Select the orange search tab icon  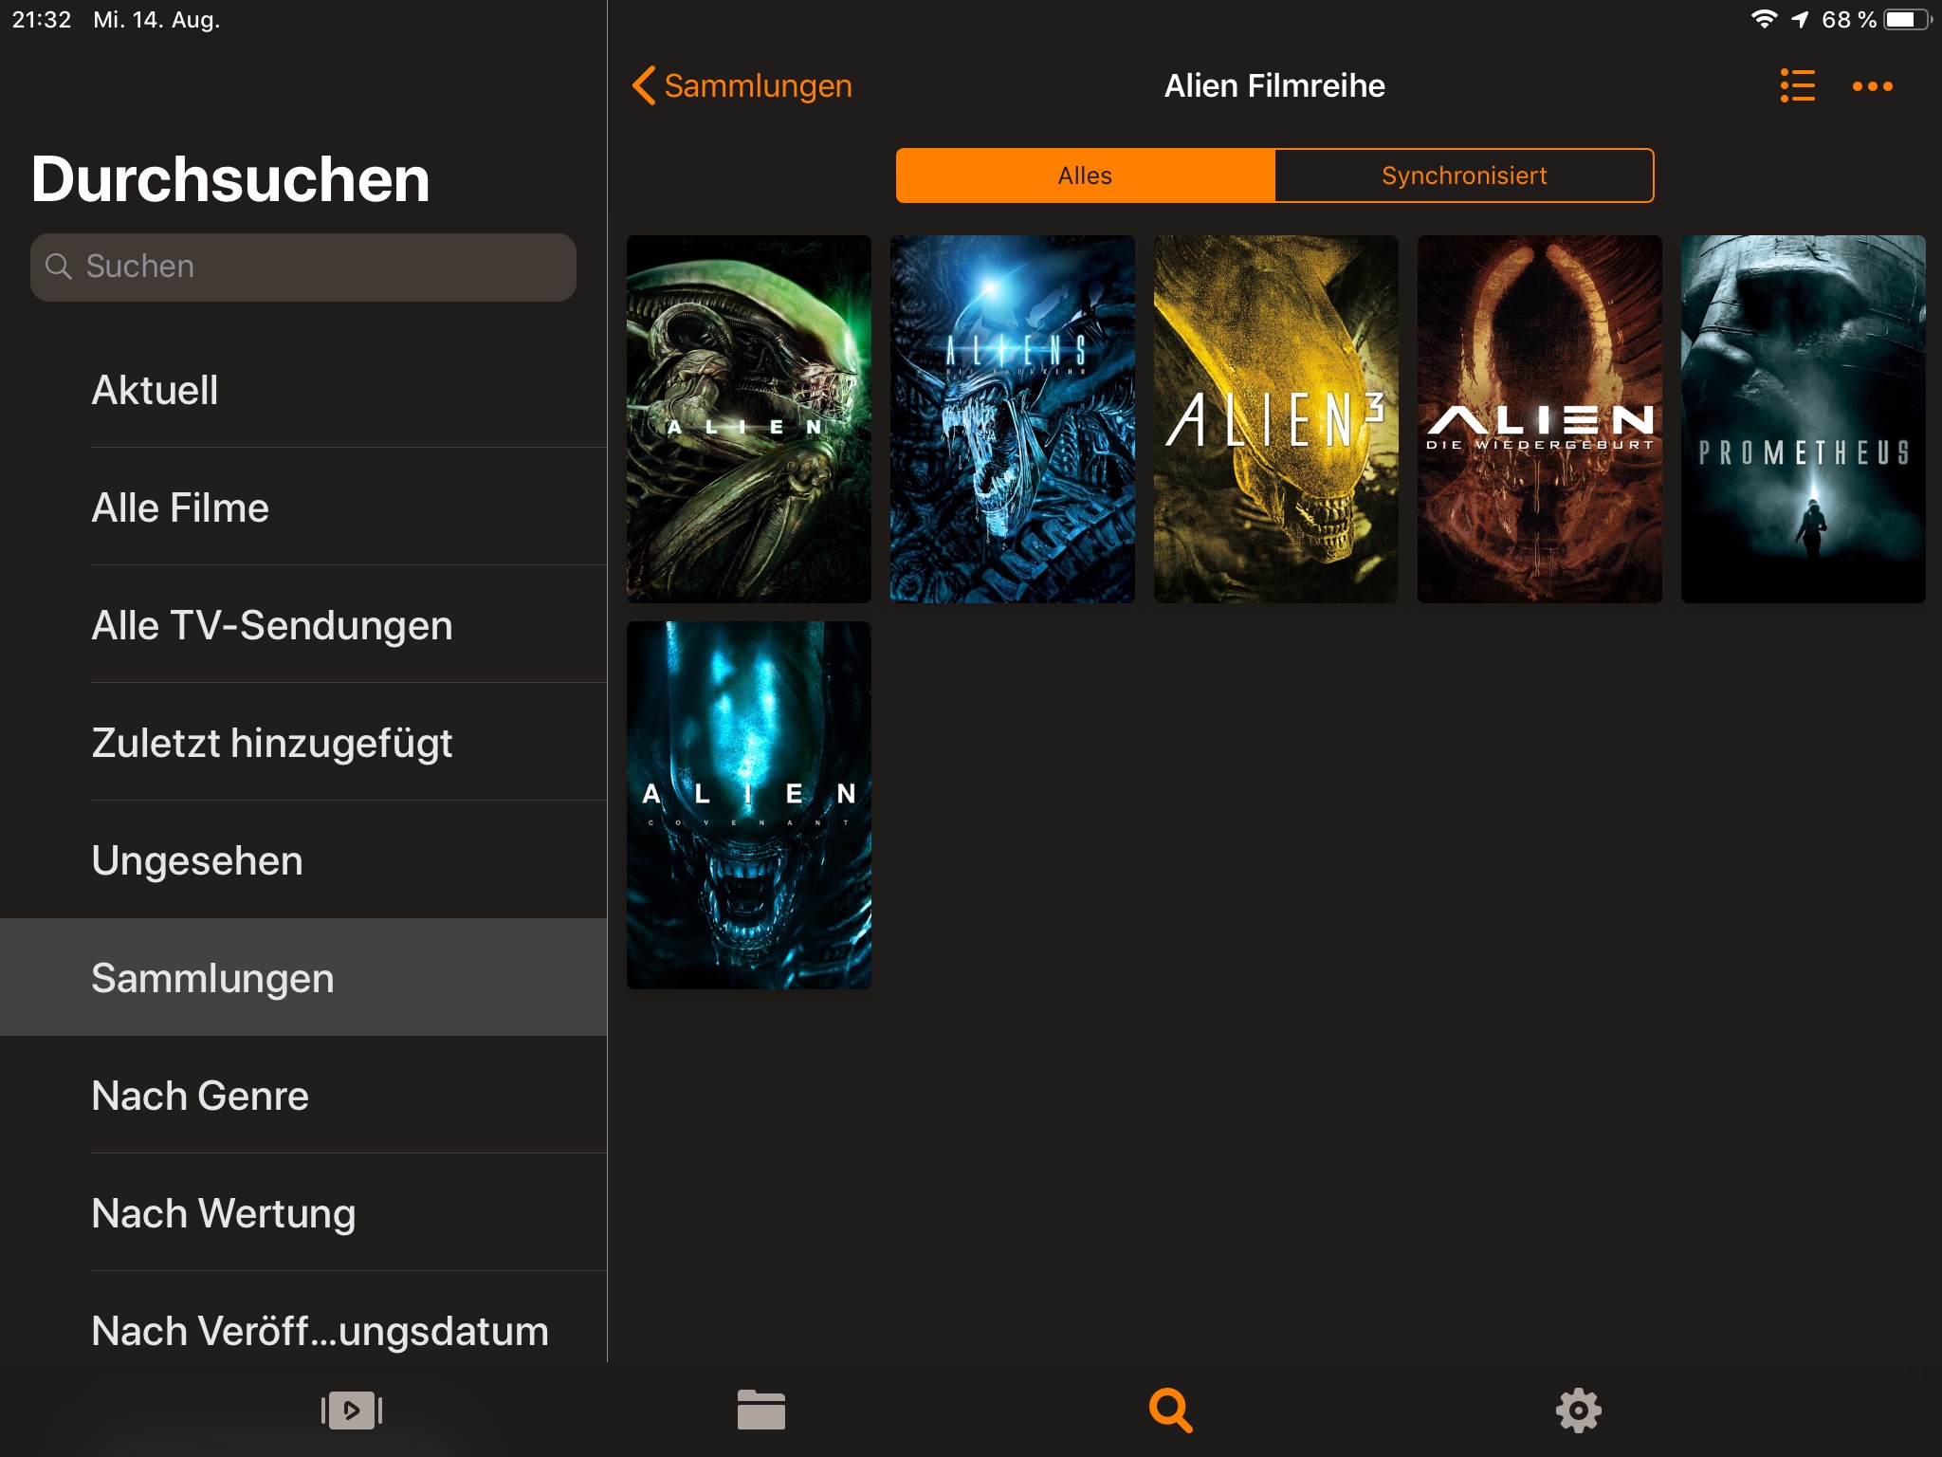click(x=1170, y=1411)
